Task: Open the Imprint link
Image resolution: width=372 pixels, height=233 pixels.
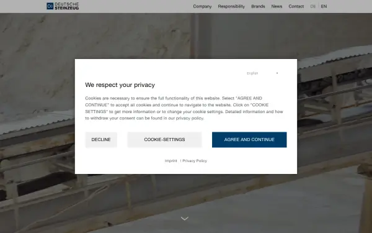Action: (171, 161)
